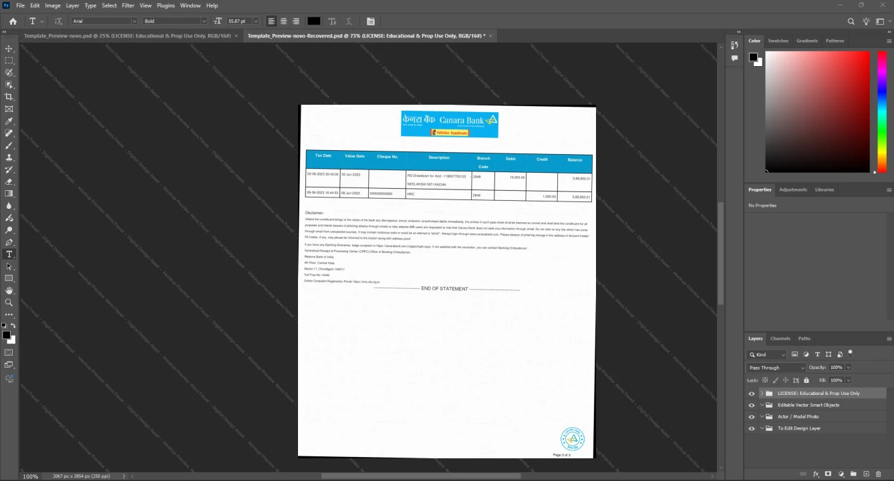
Task: Open the Opacity value dropdown arrow
Action: point(849,368)
